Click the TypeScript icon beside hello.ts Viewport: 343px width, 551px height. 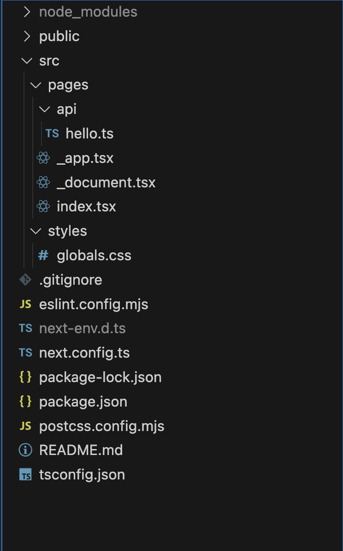tap(52, 133)
